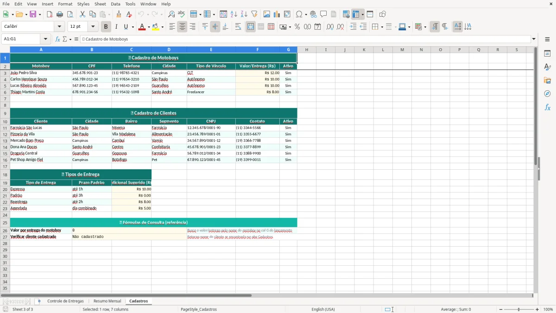
Task: Insert a comment with speech-bubble icon
Action: tap(323, 14)
